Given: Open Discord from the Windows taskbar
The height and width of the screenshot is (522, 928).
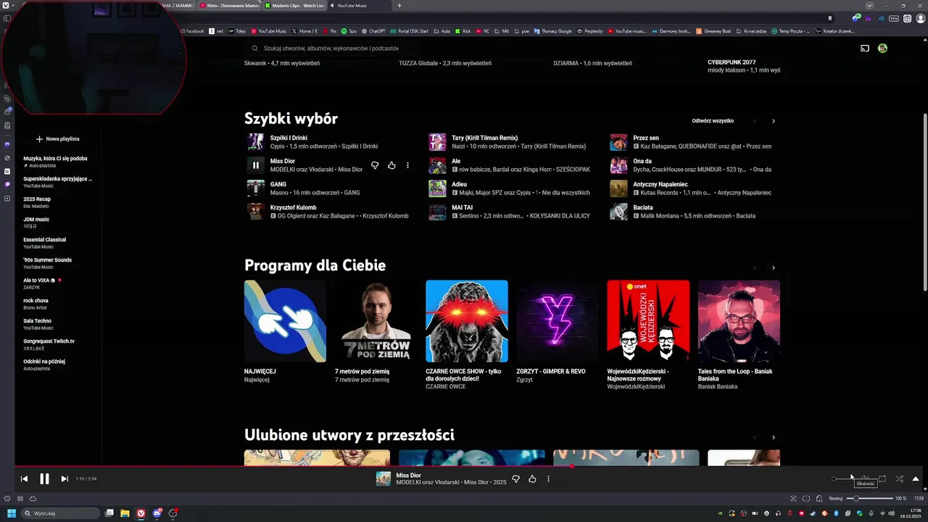Looking at the screenshot, I should coord(157,513).
